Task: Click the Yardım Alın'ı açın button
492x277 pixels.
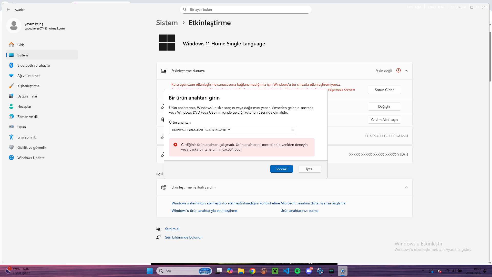Action: (384, 120)
